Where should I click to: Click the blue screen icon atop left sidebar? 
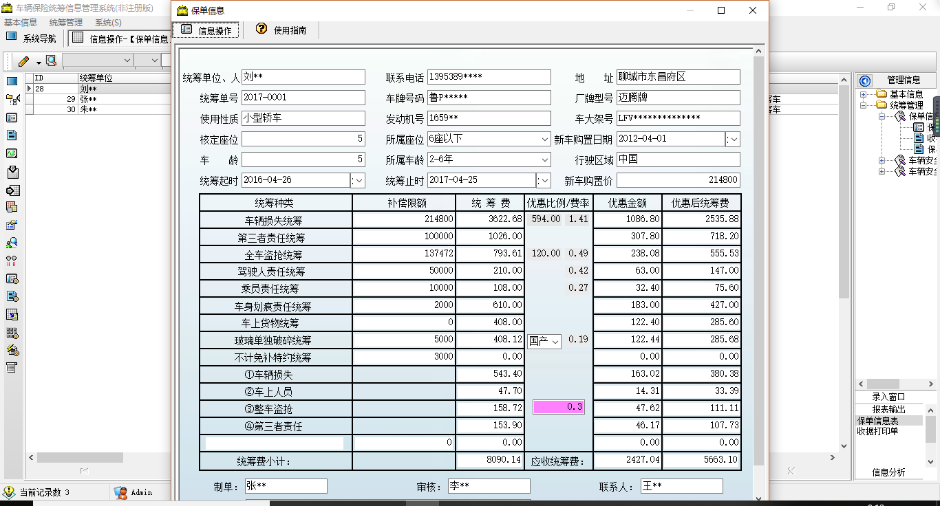12,82
